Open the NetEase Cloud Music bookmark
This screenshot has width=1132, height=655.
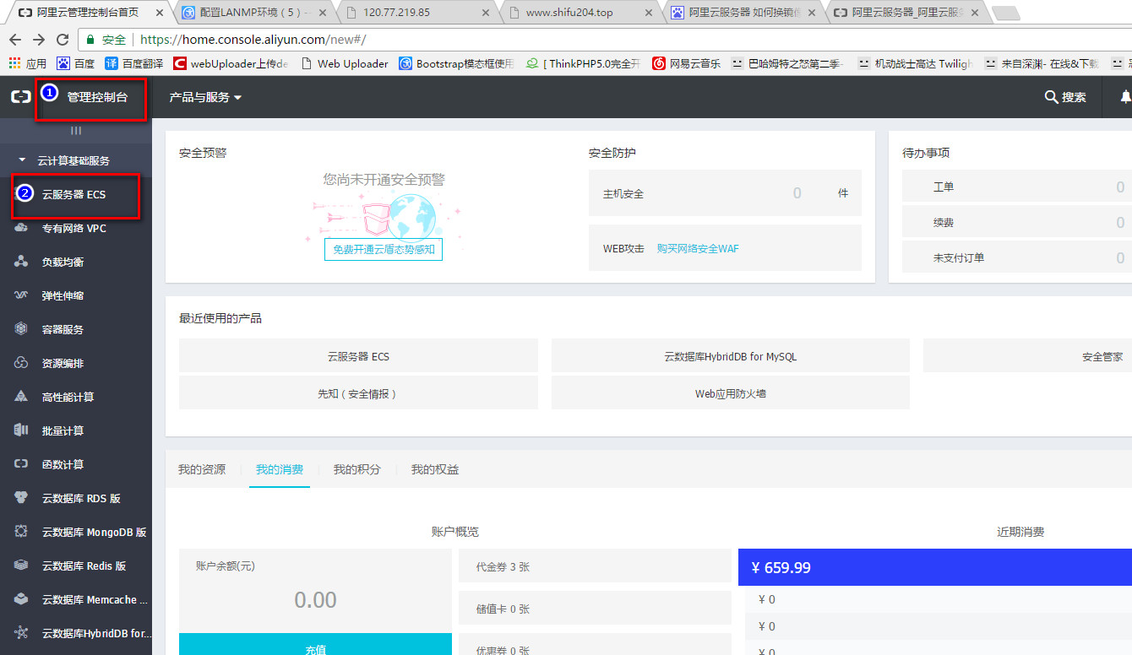tap(686, 63)
